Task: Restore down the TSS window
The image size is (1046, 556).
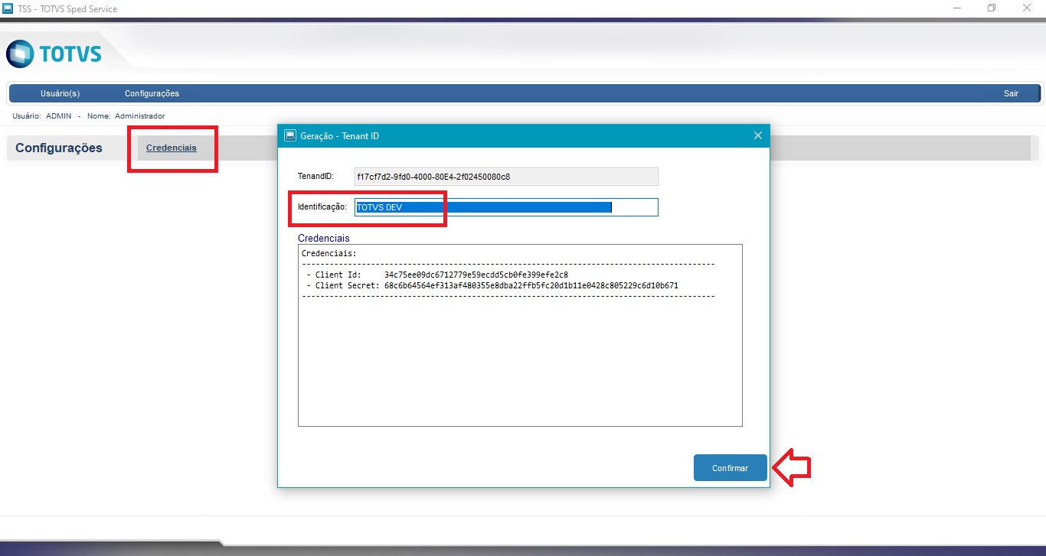Action: pyautogui.click(x=992, y=8)
